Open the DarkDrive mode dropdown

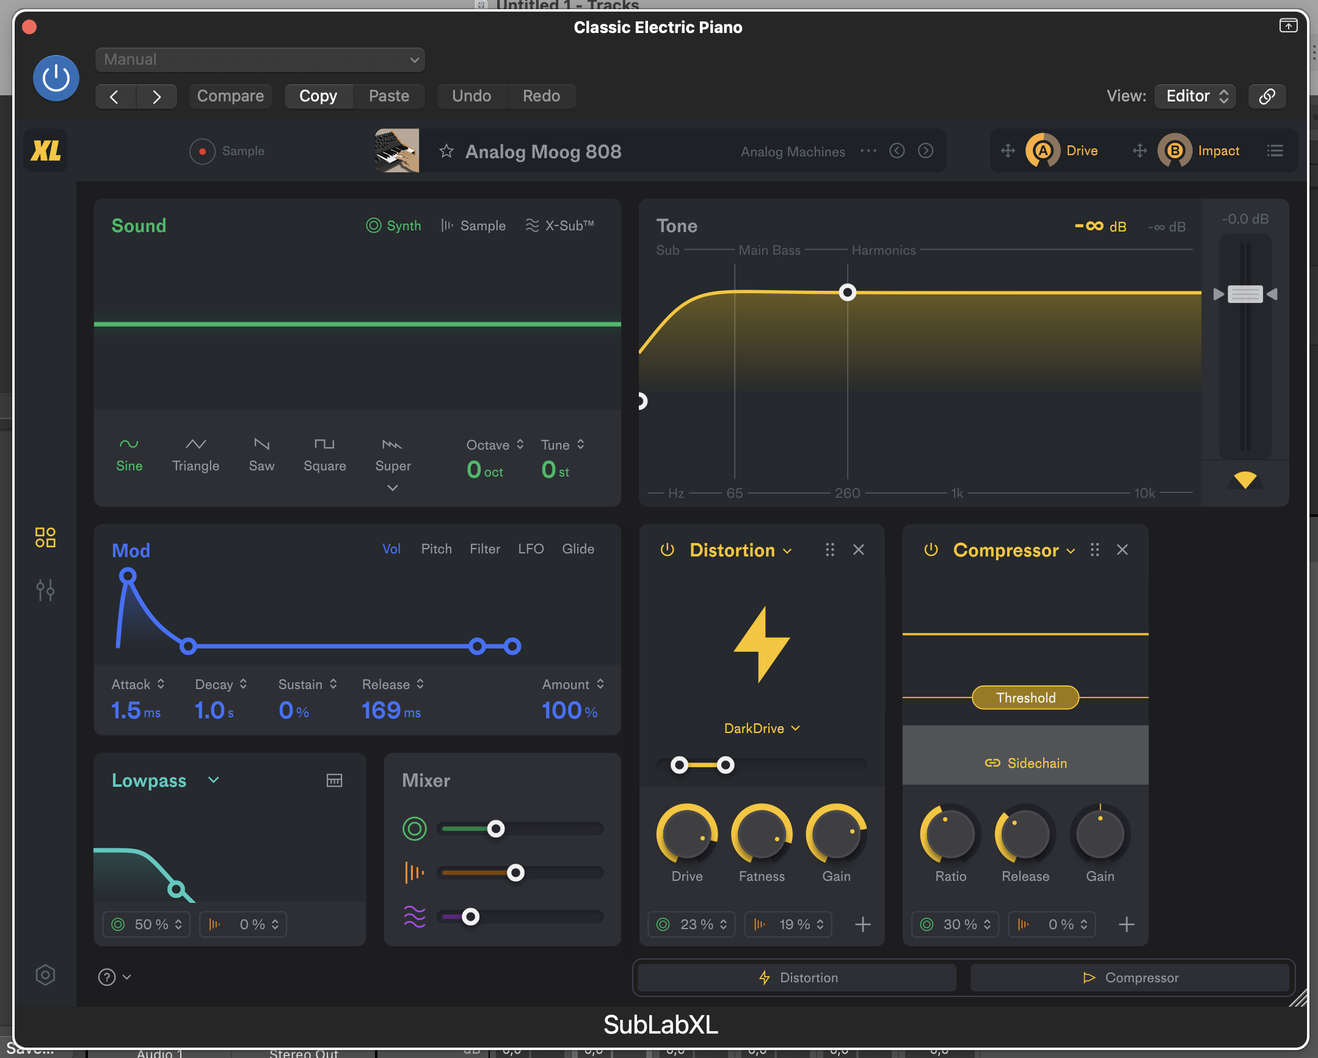(762, 728)
